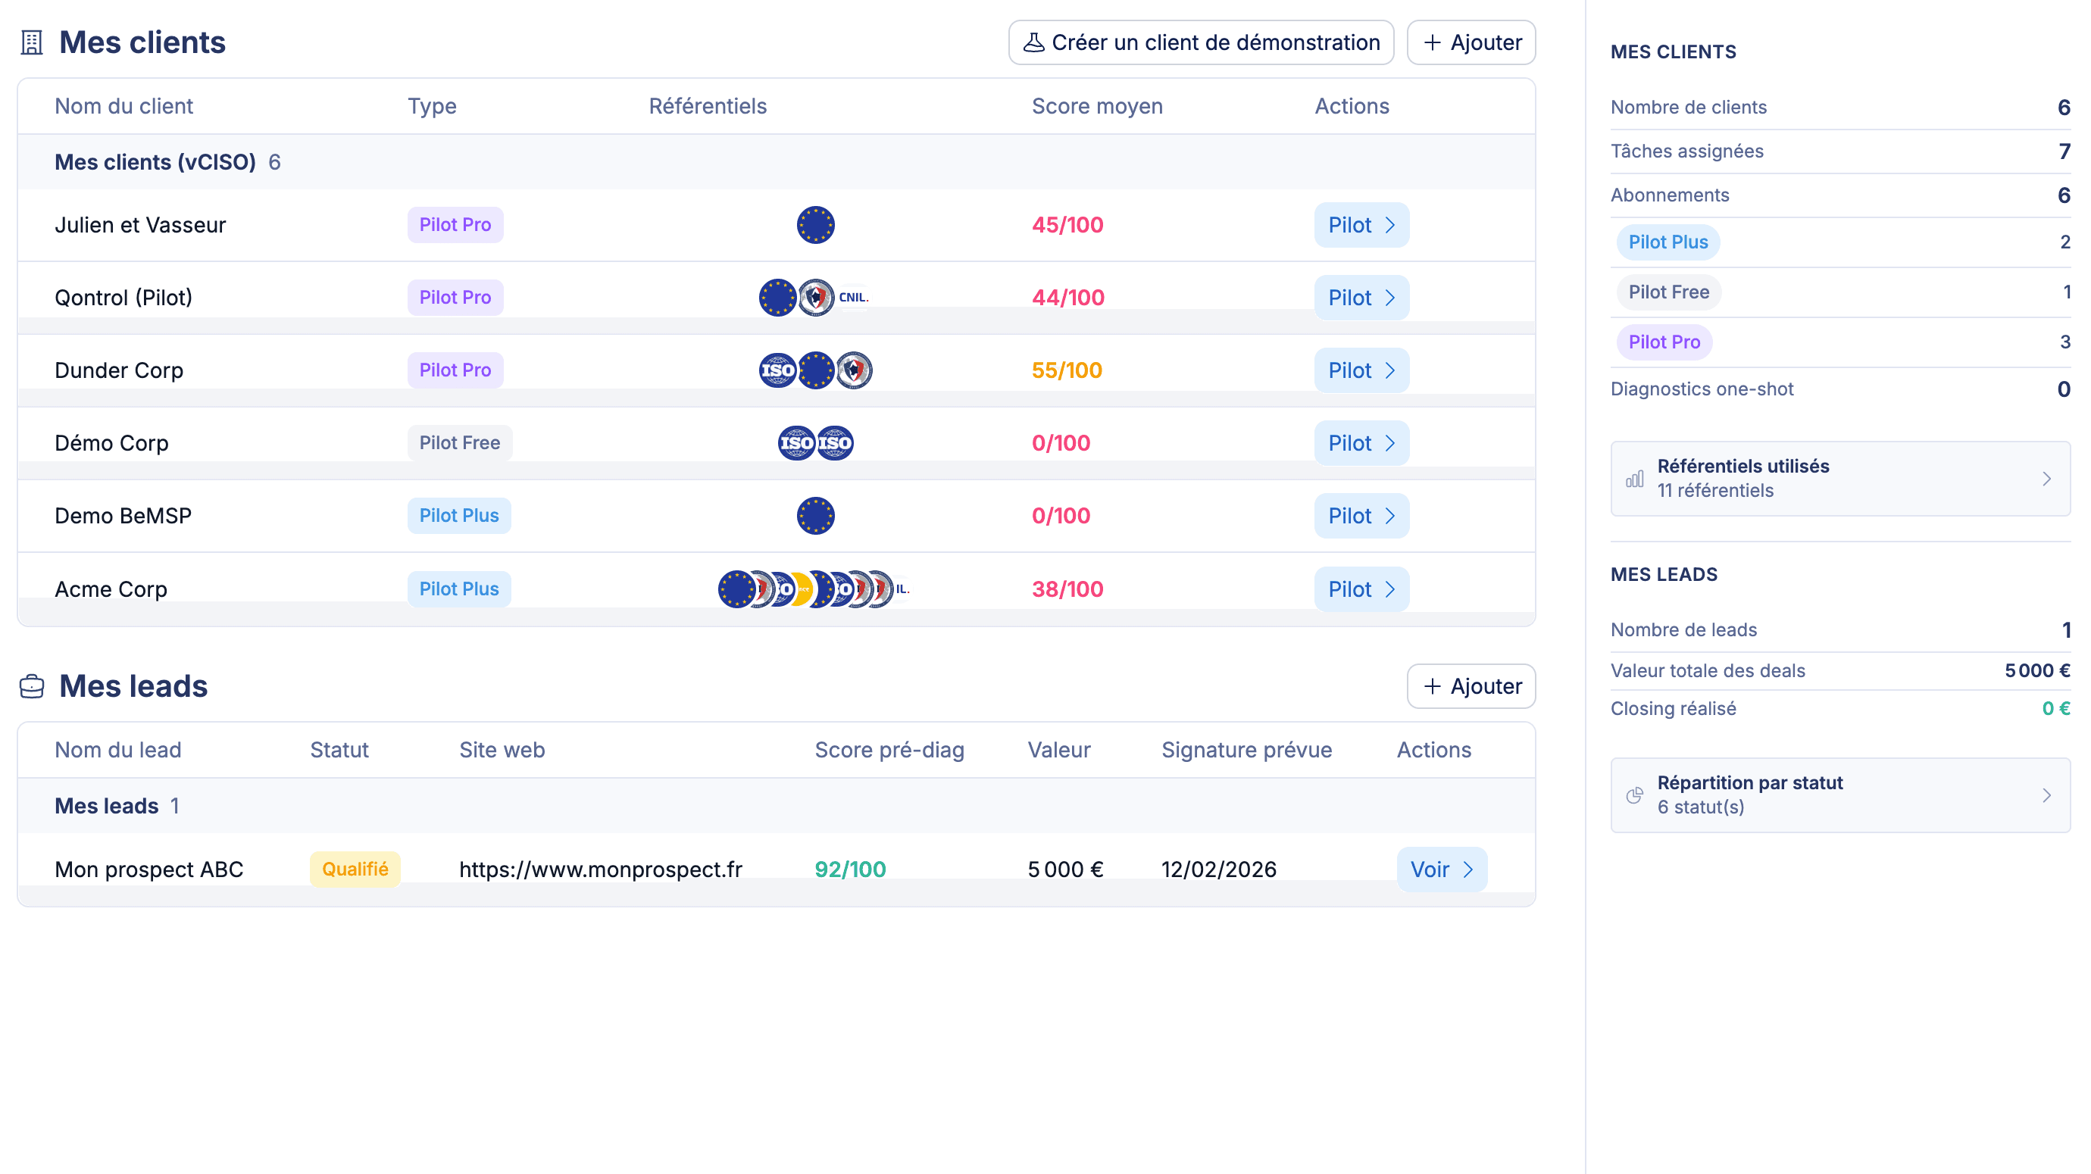Click the pie chart icon on Répartition par statut
Image resolution: width=2091 pixels, height=1174 pixels.
[1634, 795]
